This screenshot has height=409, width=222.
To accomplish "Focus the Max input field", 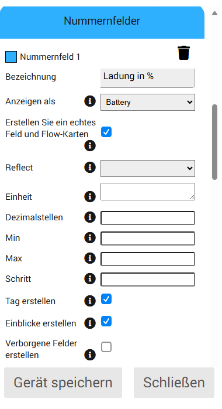I will (148, 259).
